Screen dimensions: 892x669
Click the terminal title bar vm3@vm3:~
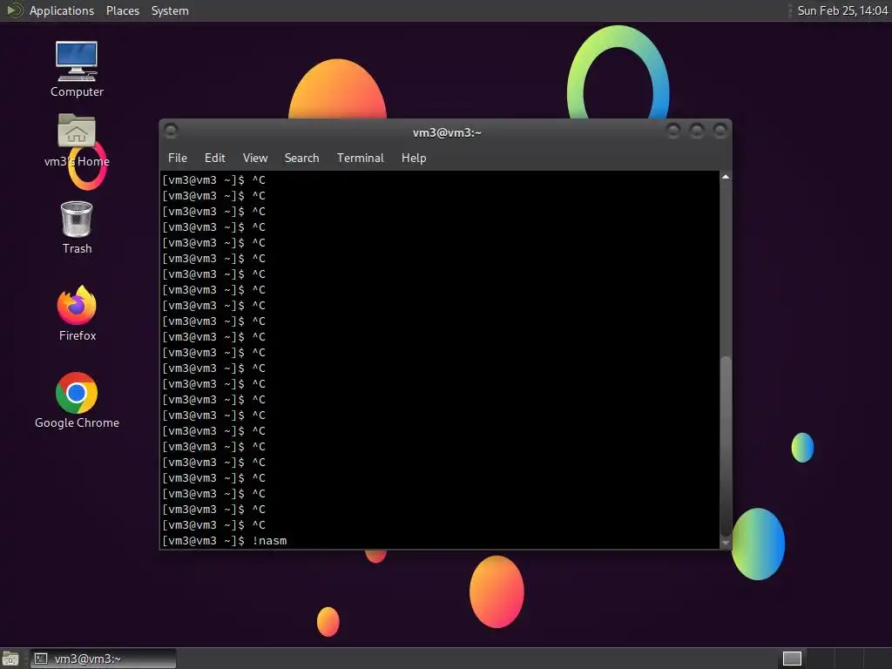[x=447, y=132]
